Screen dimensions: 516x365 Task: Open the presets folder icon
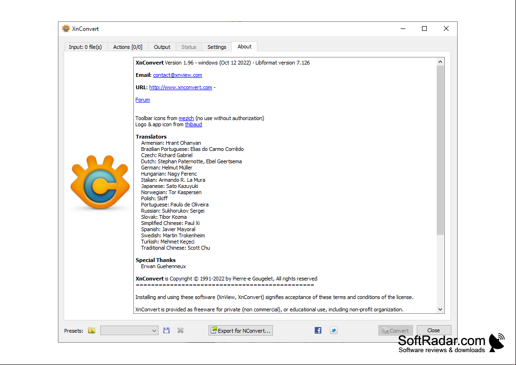click(x=92, y=330)
